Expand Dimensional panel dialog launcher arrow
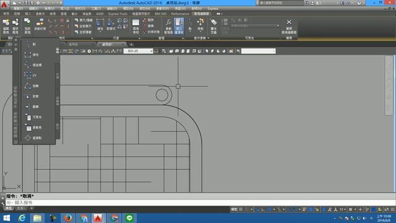Image resolution: width=396 pixels, height=223 pixels. tap(139, 38)
